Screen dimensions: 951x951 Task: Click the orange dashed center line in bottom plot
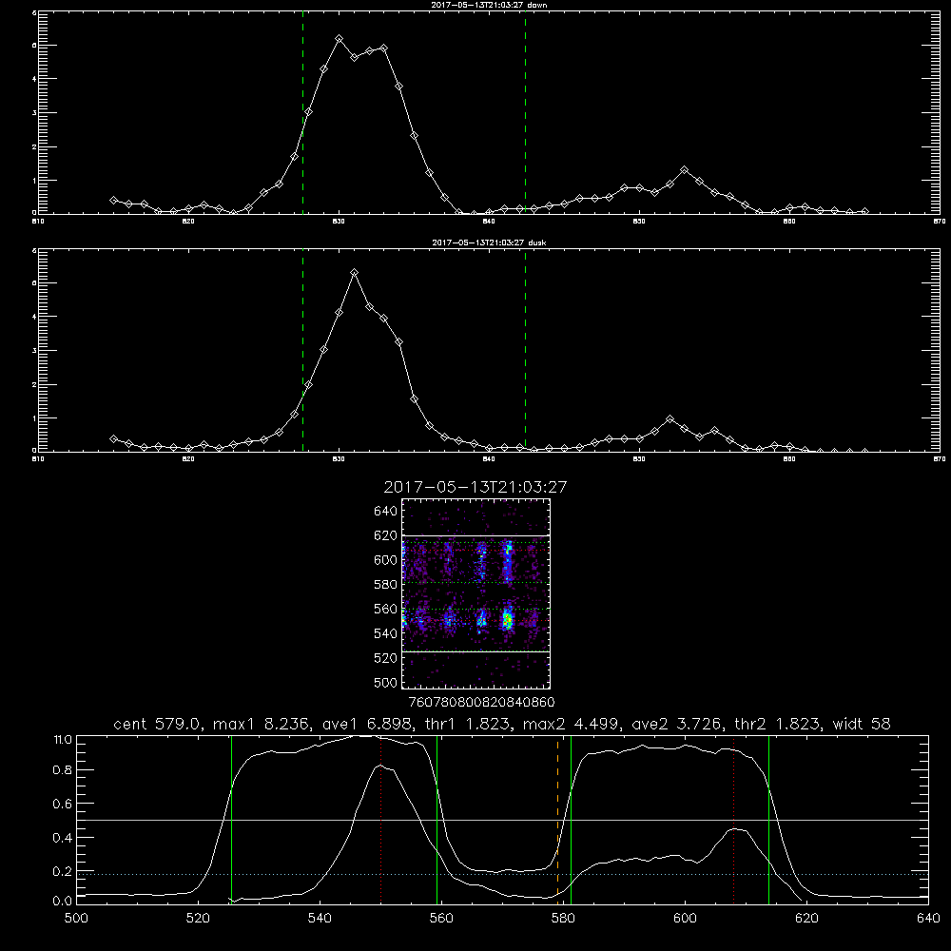[x=557, y=819]
